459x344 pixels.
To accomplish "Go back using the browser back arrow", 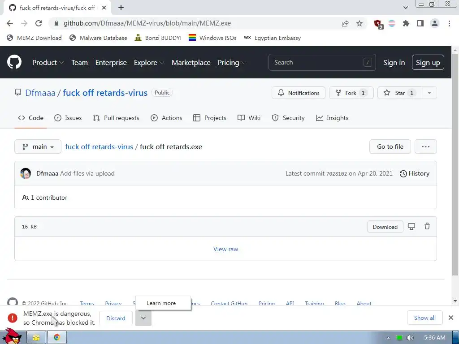I will click(10, 23).
